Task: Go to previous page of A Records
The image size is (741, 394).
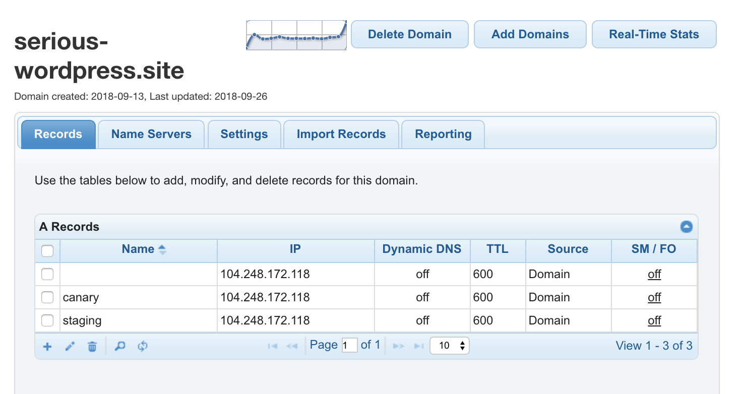Action: (x=292, y=346)
